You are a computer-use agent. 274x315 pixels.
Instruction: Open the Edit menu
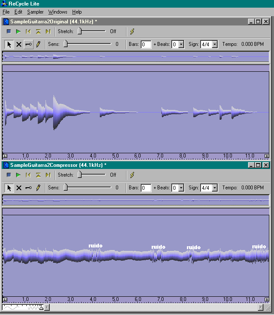pos(18,12)
